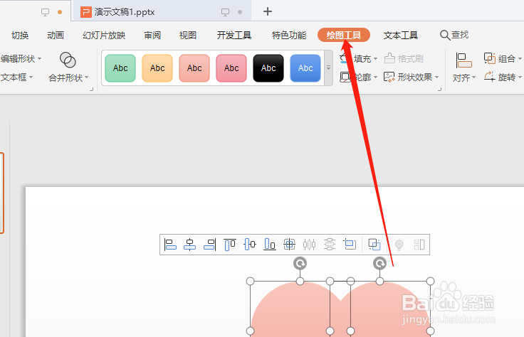Open the 审阅 review tab
The image size is (524, 337).
click(x=152, y=35)
